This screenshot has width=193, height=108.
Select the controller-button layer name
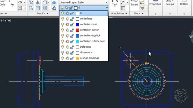coord(90,30)
